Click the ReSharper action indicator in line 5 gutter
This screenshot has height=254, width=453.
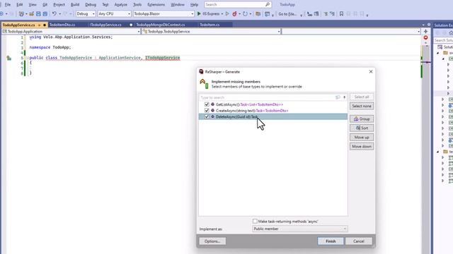[x=9, y=58]
